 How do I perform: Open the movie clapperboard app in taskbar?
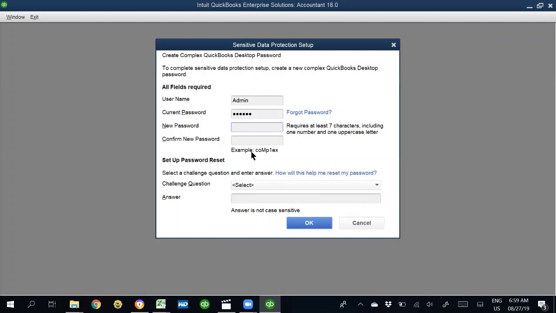tap(226, 304)
